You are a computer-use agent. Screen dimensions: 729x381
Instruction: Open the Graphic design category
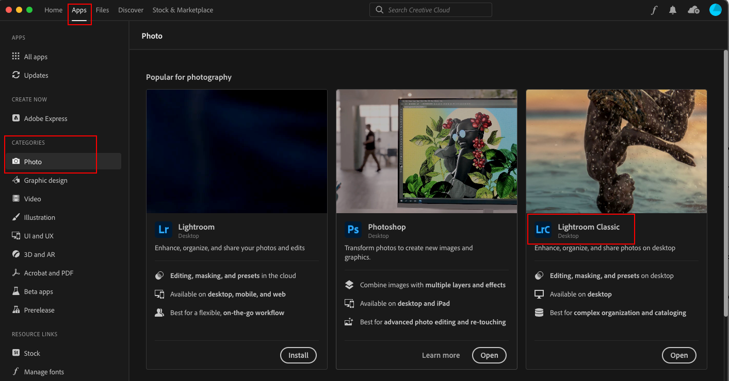coord(45,180)
